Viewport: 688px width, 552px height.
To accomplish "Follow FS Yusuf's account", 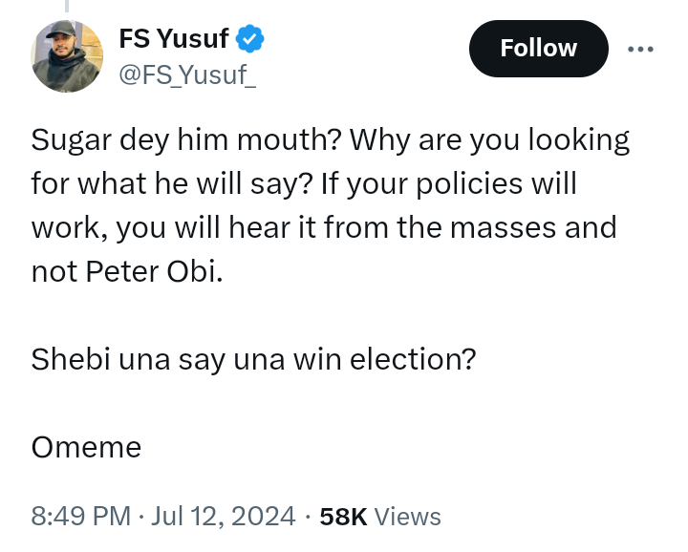I will pos(538,48).
